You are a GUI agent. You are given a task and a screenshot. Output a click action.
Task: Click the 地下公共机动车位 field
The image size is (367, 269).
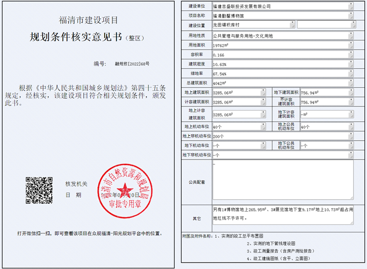click(327, 145)
